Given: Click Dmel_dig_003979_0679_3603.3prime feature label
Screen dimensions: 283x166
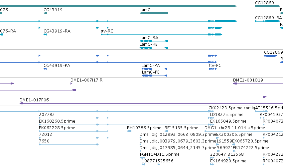Looking at the screenshot, I should pyautogui.click(x=178, y=141).
